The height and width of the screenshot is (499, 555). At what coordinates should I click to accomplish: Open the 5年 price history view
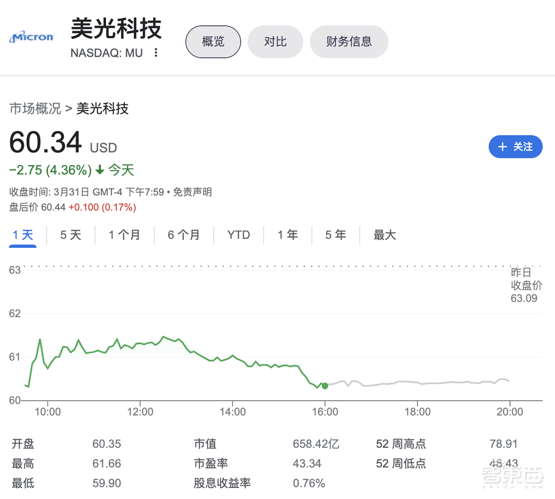click(x=335, y=234)
